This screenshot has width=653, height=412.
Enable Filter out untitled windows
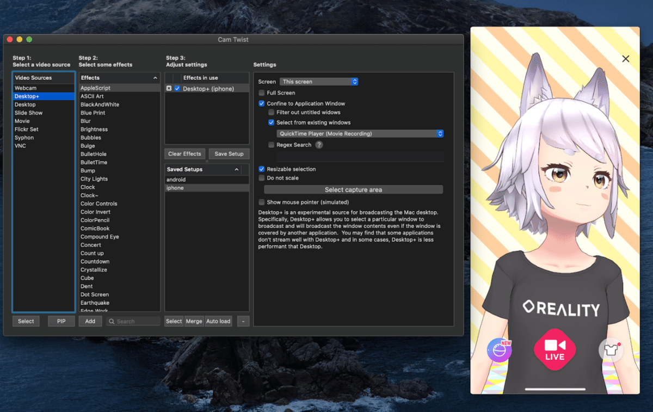tap(272, 112)
